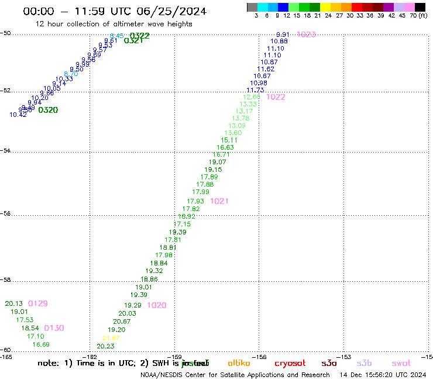Click the wave value 16.69

[x=41, y=345]
